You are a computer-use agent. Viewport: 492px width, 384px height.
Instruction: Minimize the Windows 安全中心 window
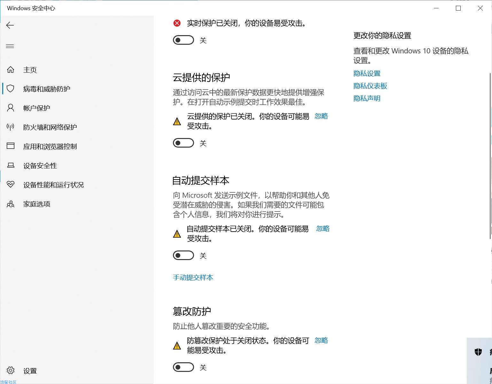[x=436, y=8]
